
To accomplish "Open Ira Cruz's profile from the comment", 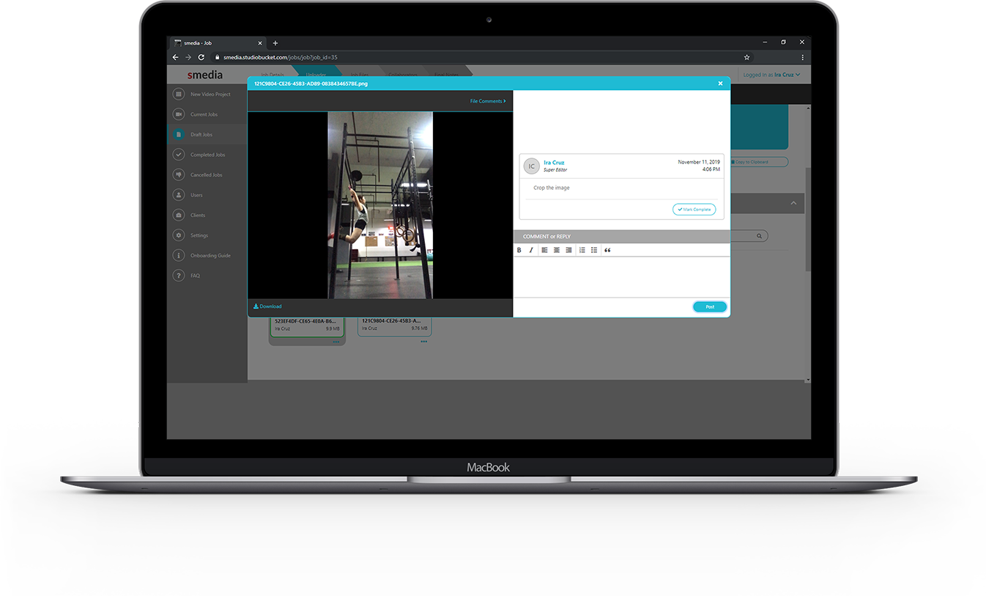I will coord(554,163).
